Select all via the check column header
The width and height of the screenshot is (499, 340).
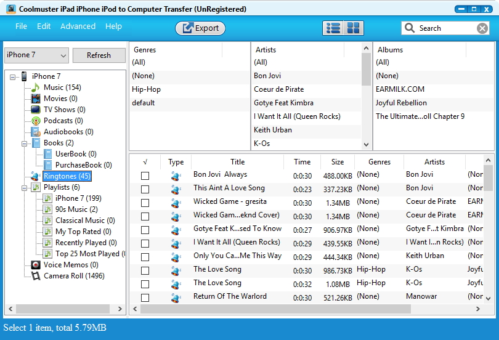pos(145,162)
